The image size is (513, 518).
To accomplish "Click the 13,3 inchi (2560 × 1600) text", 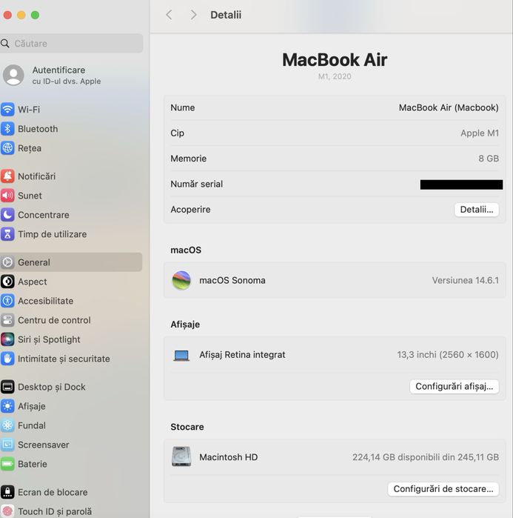I will [448, 355].
